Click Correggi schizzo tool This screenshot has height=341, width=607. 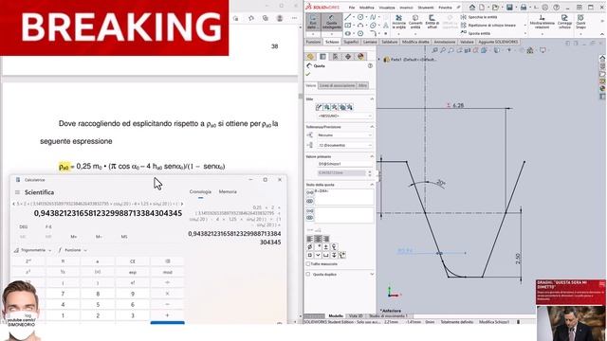click(x=564, y=22)
